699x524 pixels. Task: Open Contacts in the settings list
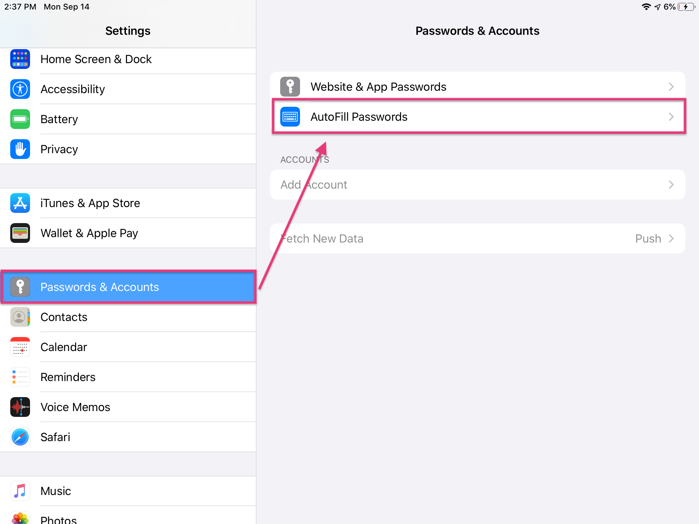(128, 317)
